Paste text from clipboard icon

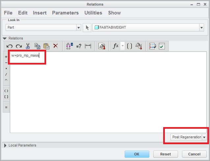tap(46, 46)
